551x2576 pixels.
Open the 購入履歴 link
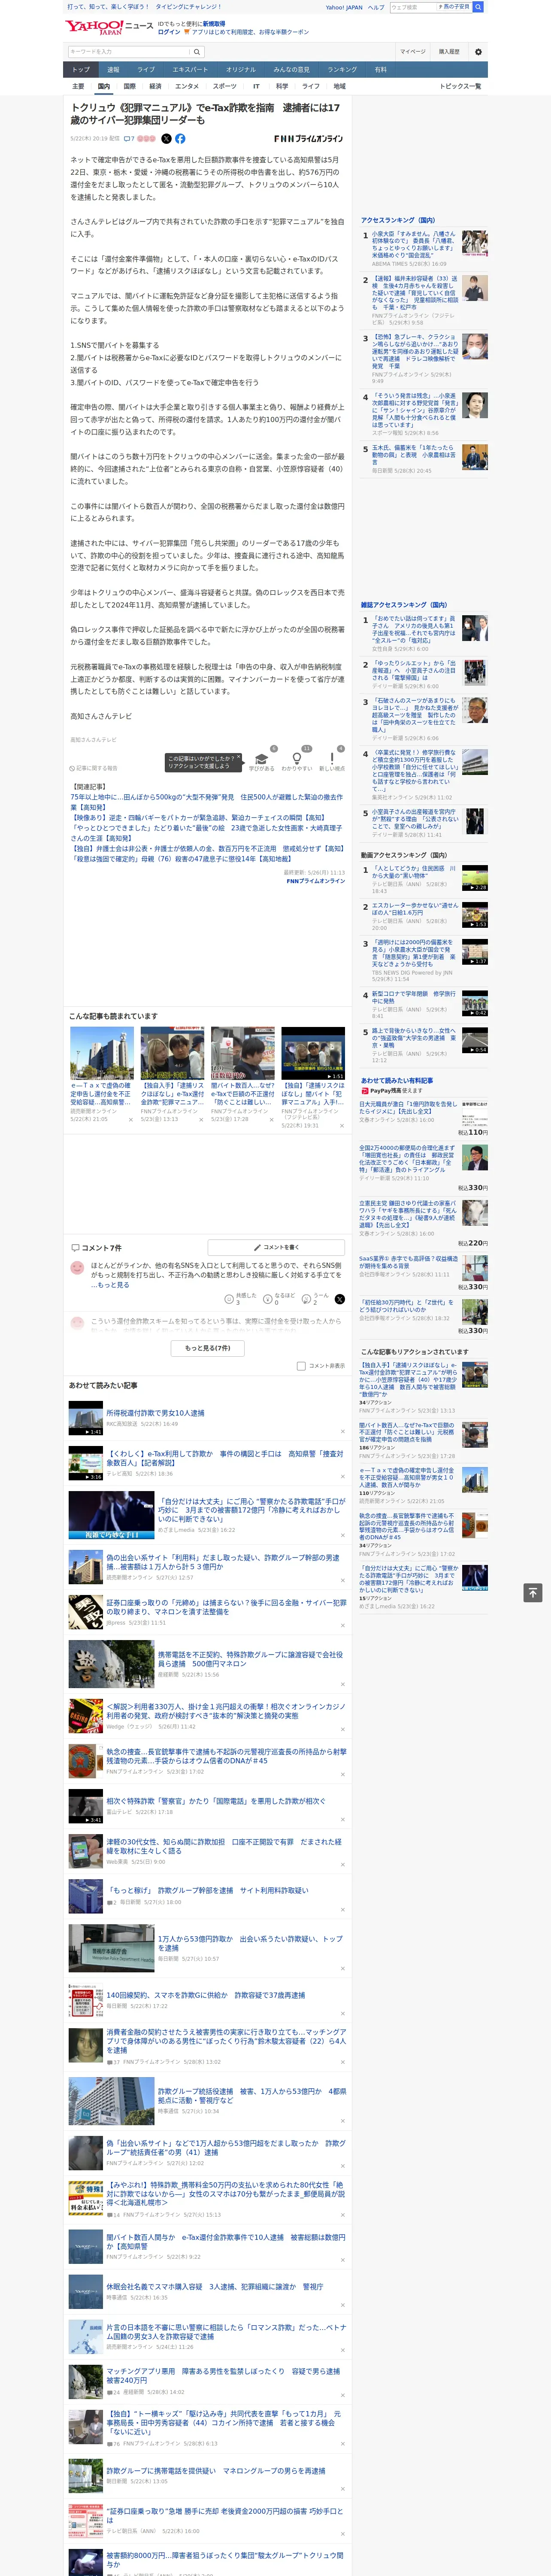(x=449, y=51)
